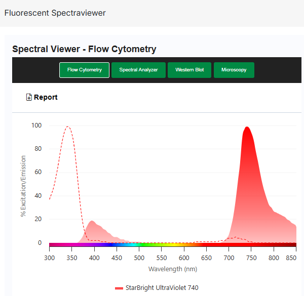Click the red StarBright UltraViolet 740 legend swatch
This screenshot has height=296, width=304.
point(119,288)
